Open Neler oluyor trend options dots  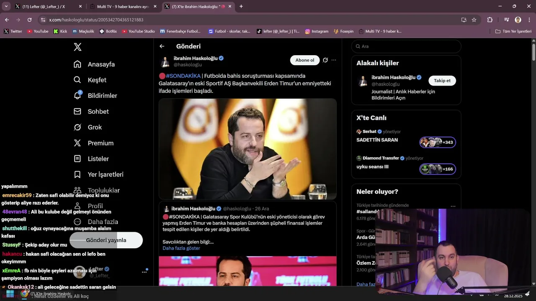click(x=453, y=206)
